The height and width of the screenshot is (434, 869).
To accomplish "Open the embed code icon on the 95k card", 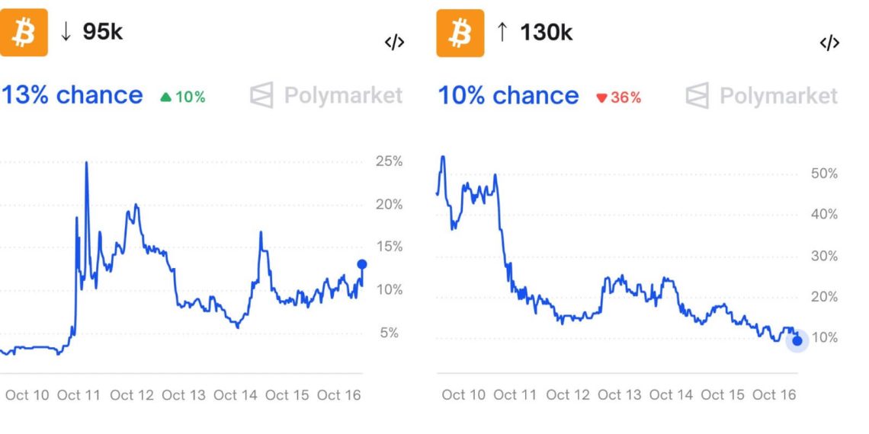I will pyautogui.click(x=394, y=43).
